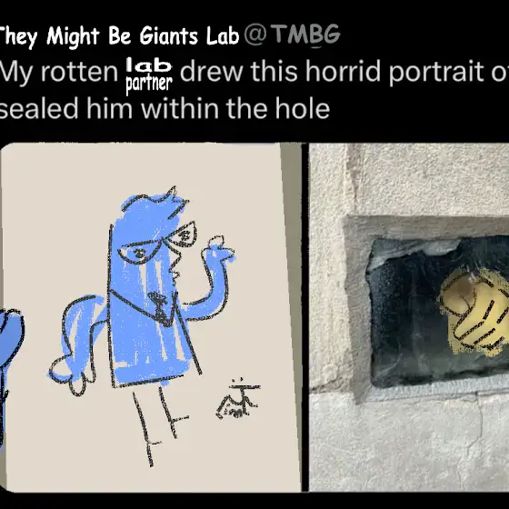The width and height of the screenshot is (509, 509).
Task: Open the wall hole photo
Action: click(409, 317)
